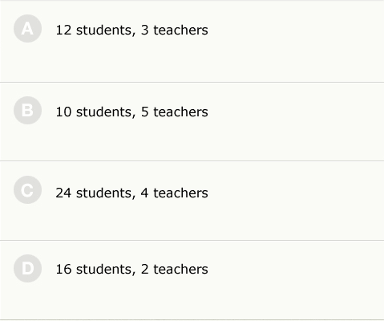Click the word teachers in option B

pyautogui.click(x=180, y=112)
